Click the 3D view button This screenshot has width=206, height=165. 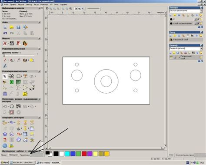click(47, 9)
